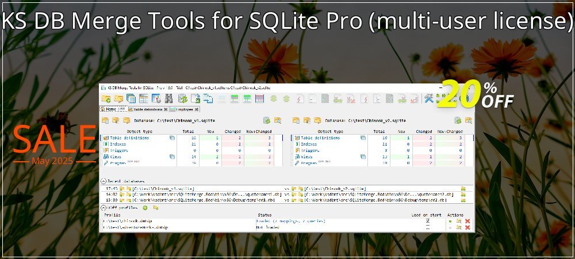This screenshot has width=575, height=259.
Task: Click the red grid table icon
Action: coord(259,98)
